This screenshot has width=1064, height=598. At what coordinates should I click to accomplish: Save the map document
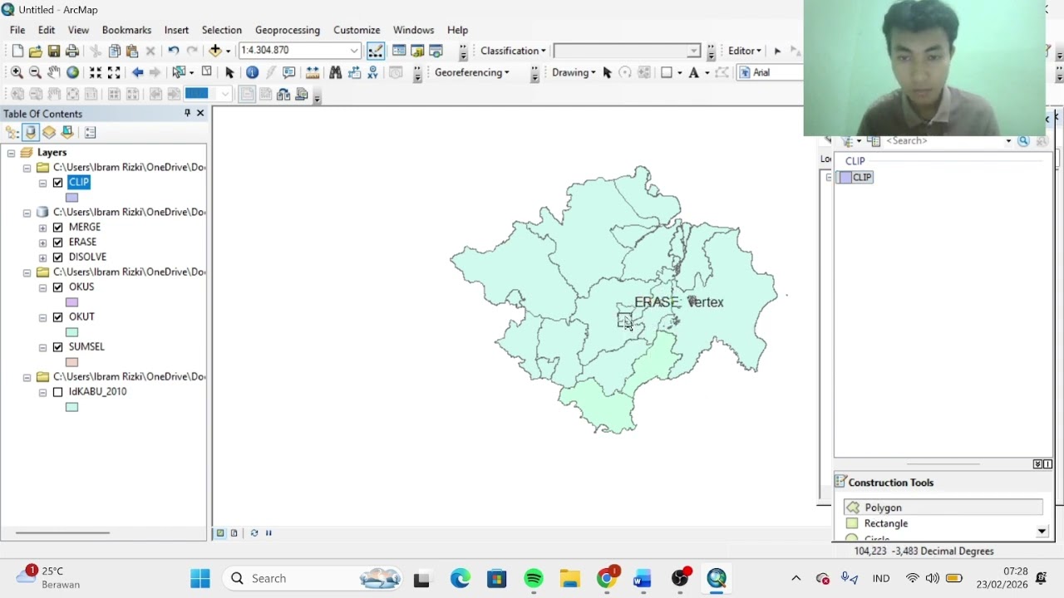(x=54, y=51)
